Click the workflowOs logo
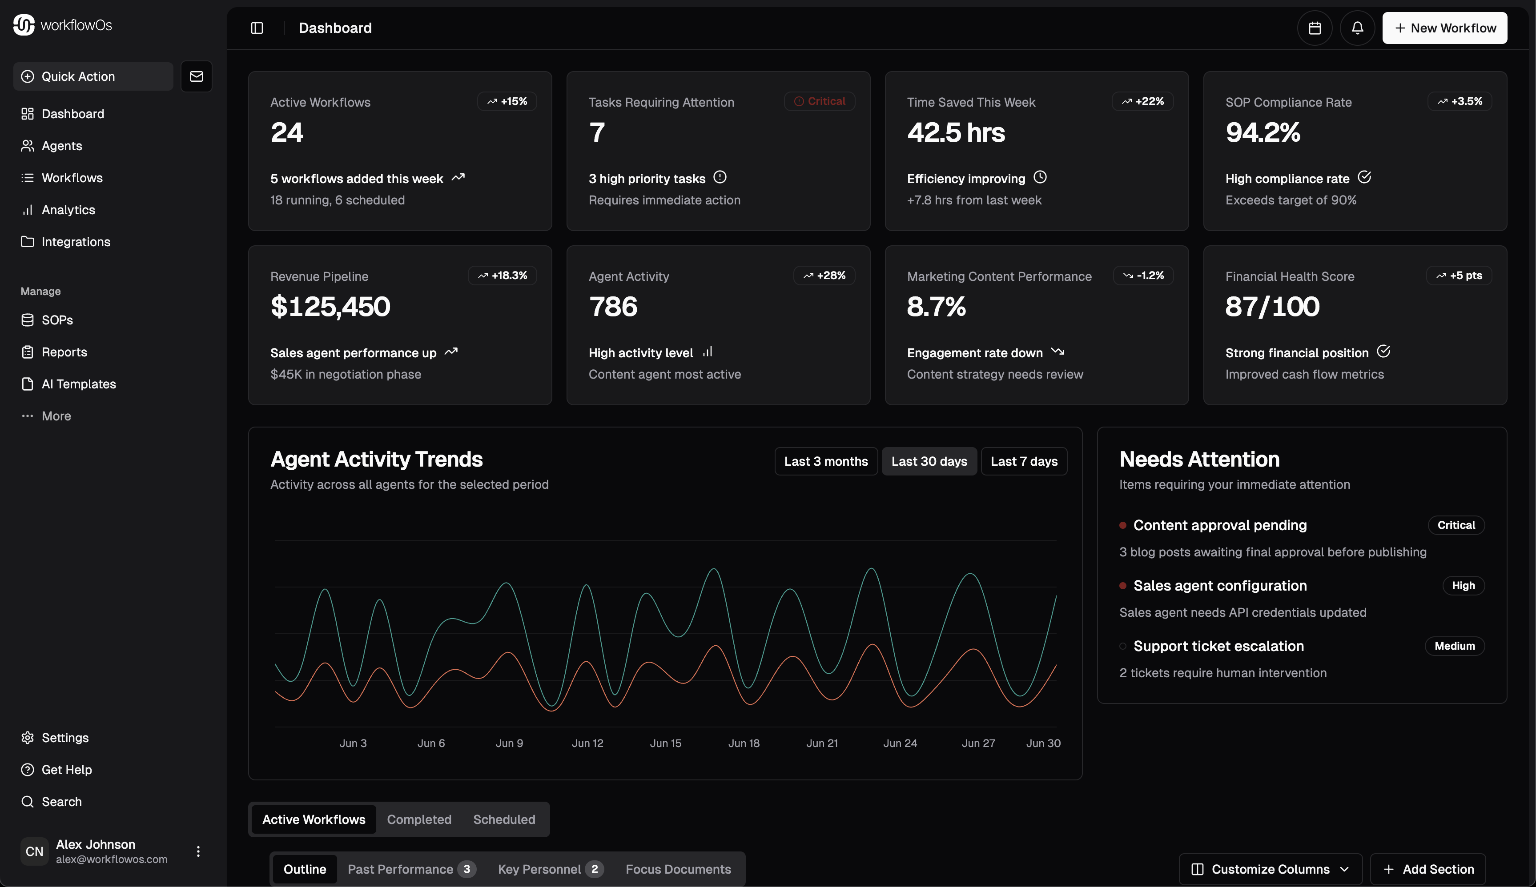Screen dimensions: 1536x887 61,25
